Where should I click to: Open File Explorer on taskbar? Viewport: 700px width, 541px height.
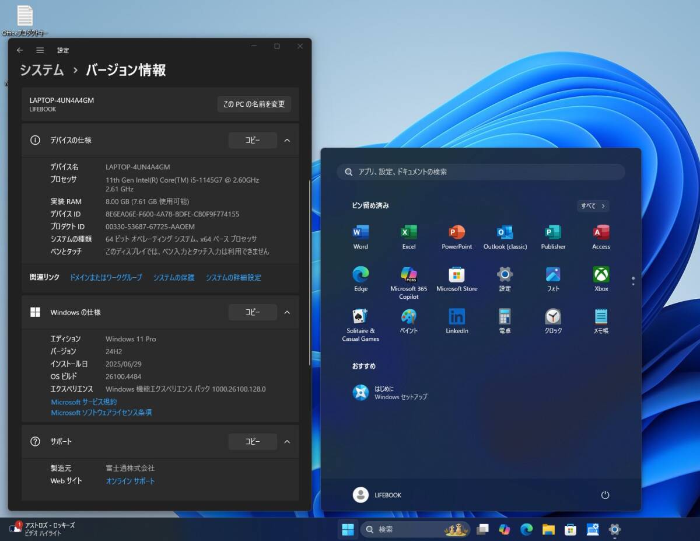point(548,529)
